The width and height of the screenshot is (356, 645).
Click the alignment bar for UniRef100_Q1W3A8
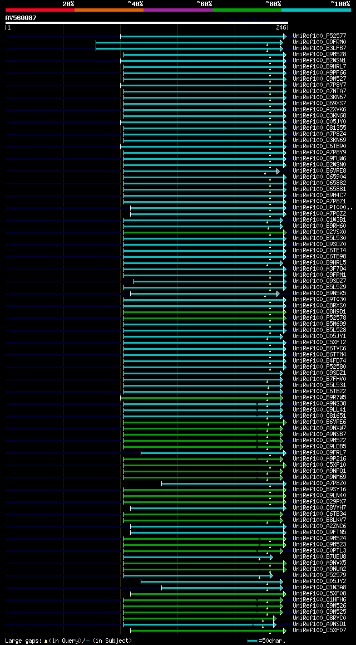coord(222,588)
